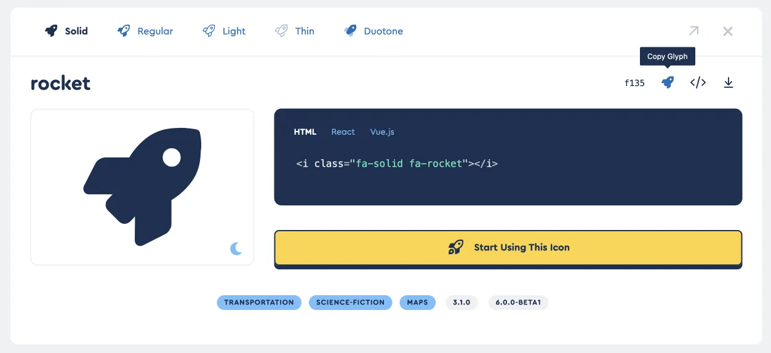Open the Maps category tag
The width and height of the screenshot is (771, 353).
click(x=417, y=303)
